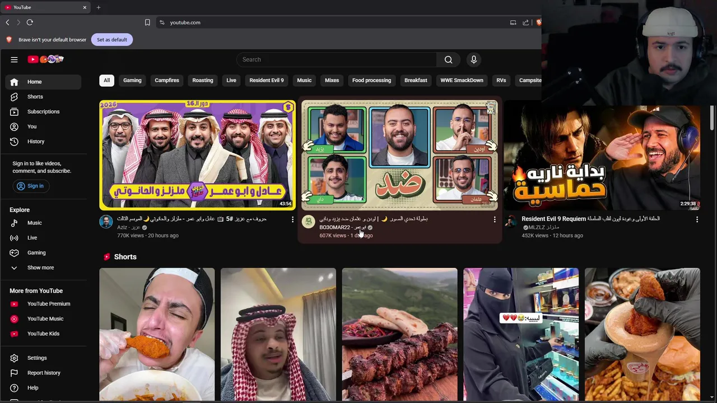Open the YouTube hamburger guide menu

(x=14, y=59)
